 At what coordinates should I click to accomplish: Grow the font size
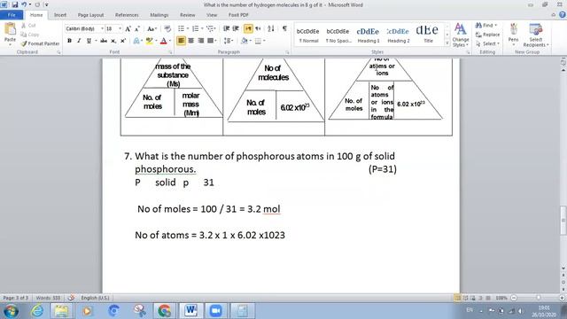pos(128,28)
